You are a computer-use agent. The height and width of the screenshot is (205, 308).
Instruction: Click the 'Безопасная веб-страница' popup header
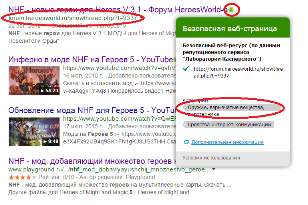233,28
